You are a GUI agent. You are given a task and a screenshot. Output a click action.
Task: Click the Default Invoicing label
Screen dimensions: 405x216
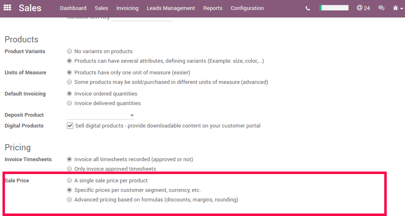pyautogui.click(x=25, y=93)
